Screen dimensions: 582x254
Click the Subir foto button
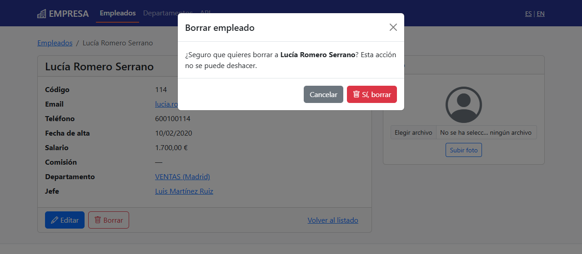tap(464, 150)
